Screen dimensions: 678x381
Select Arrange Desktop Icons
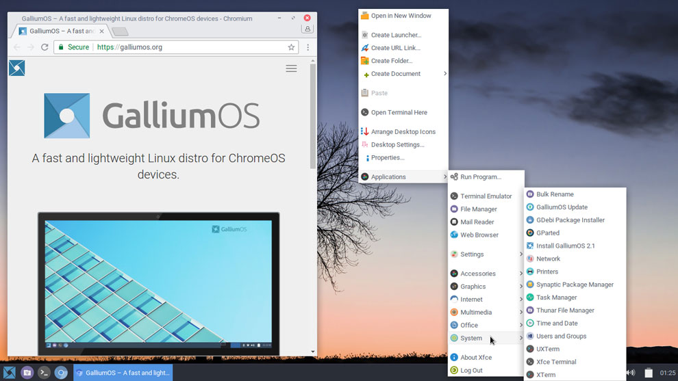tap(403, 132)
